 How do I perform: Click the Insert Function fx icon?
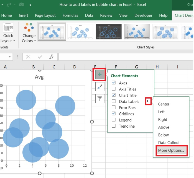click(51, 57)
